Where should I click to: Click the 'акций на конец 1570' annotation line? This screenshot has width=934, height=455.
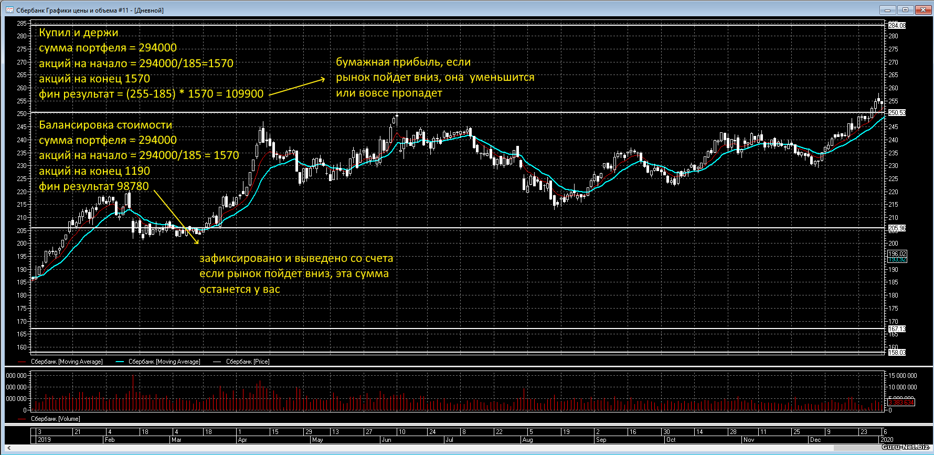[94, 79]
